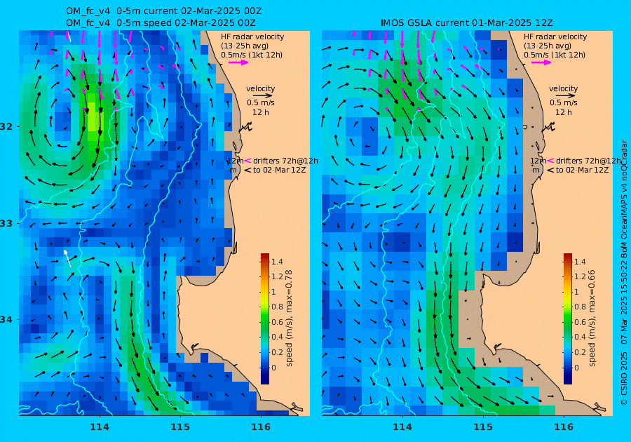This screenshot has width=631, height=442.
Task: Click latitude label 33 on left axis
Action: [x=6, y=223]
